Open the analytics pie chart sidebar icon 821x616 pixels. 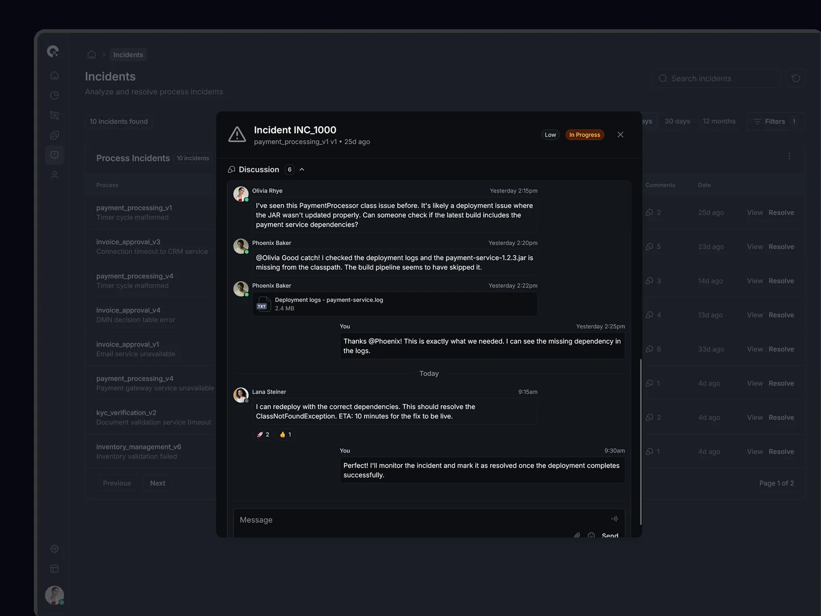pyautogui.click(x=54, y=95)
